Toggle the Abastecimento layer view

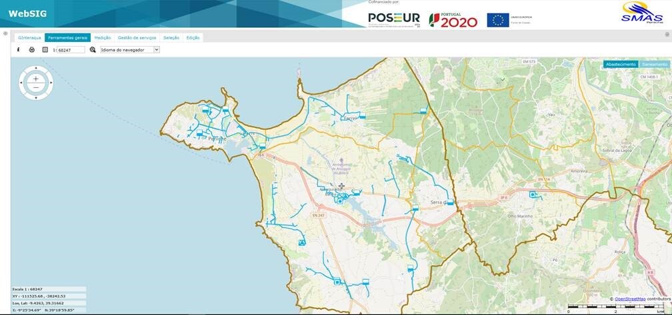pyautogui.click(x=621, y=65)
